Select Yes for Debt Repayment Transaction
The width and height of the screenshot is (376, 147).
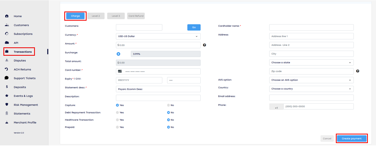point(117,112)
